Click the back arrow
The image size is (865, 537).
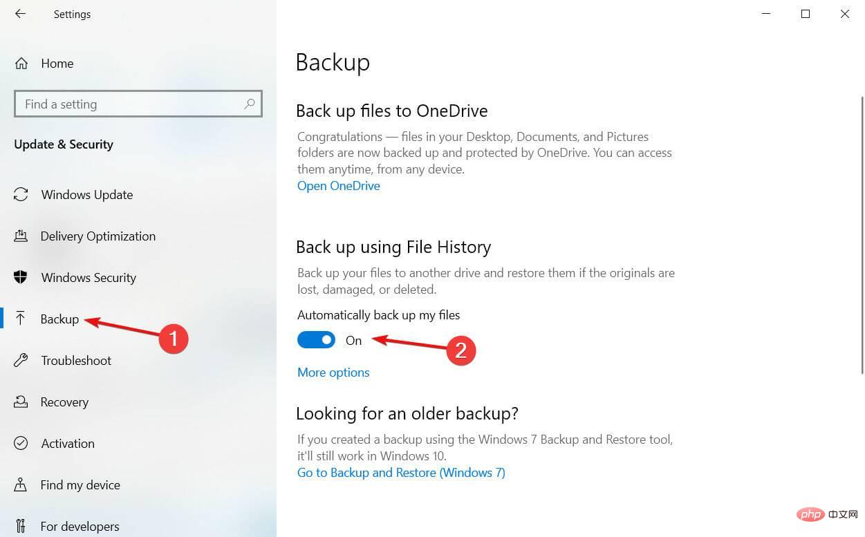[x=20, y=14]
